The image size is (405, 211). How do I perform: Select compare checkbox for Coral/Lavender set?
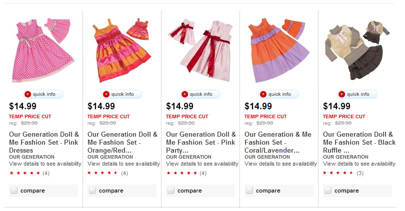pos(249,191)
